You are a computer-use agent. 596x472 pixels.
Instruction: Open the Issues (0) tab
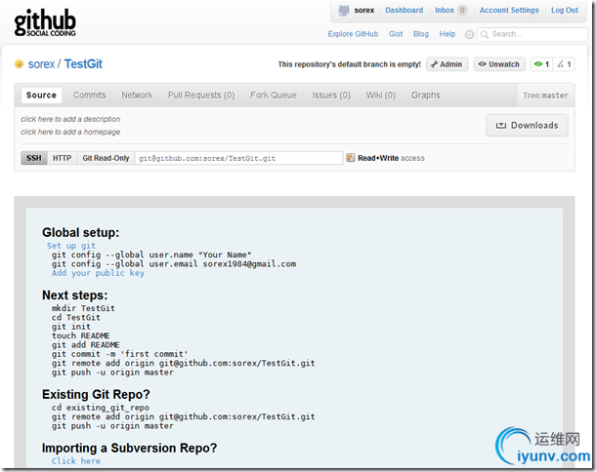click(331, 95)
